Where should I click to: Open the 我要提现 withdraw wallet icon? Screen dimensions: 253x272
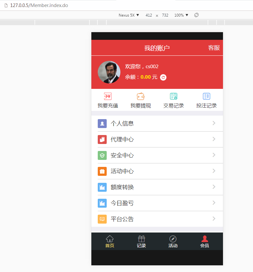coord(141,97)
